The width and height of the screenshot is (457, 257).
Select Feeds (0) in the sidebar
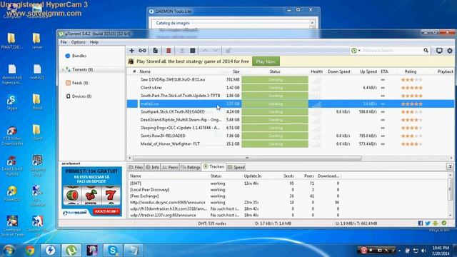point(80,83)
